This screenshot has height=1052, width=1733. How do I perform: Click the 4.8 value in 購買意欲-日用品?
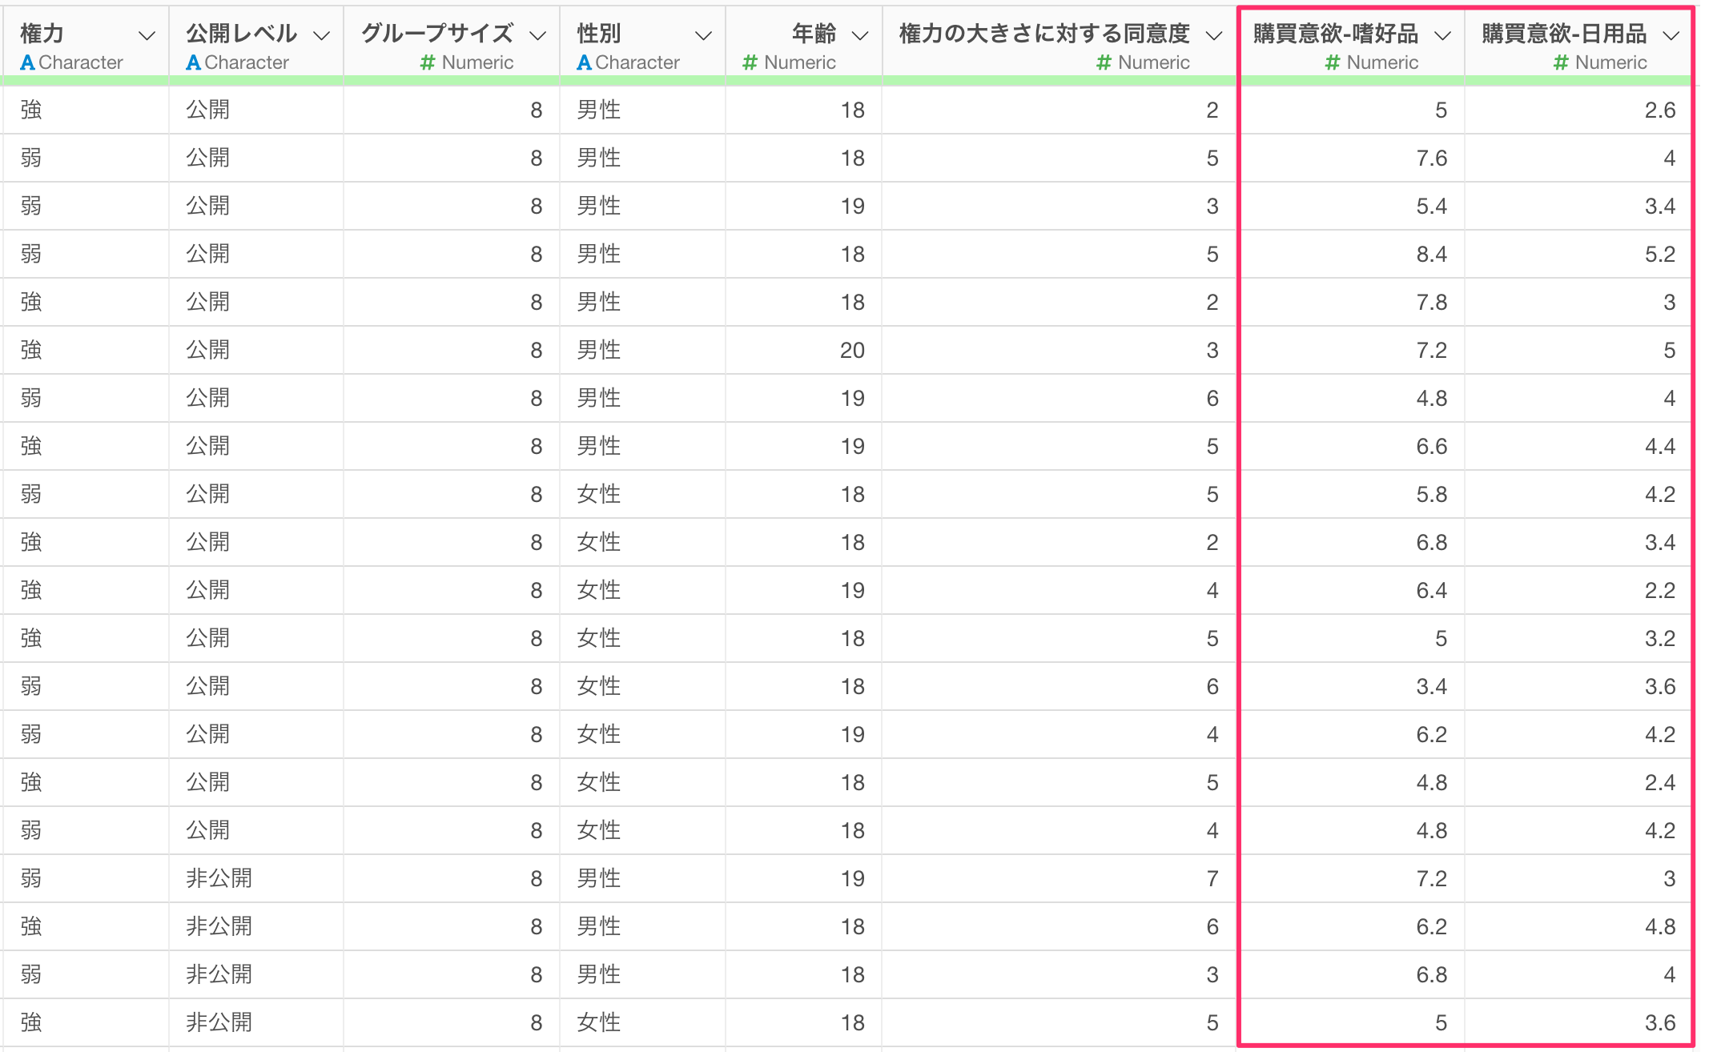click(1659, 927)
